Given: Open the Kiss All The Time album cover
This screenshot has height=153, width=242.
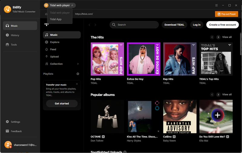Looking at the screenshot, I should pyautogui.click(x=143, y=116).
